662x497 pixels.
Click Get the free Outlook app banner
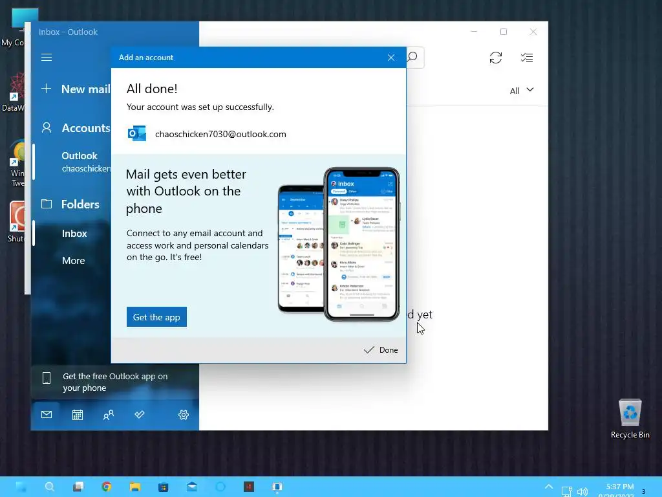tap(115, 382)
